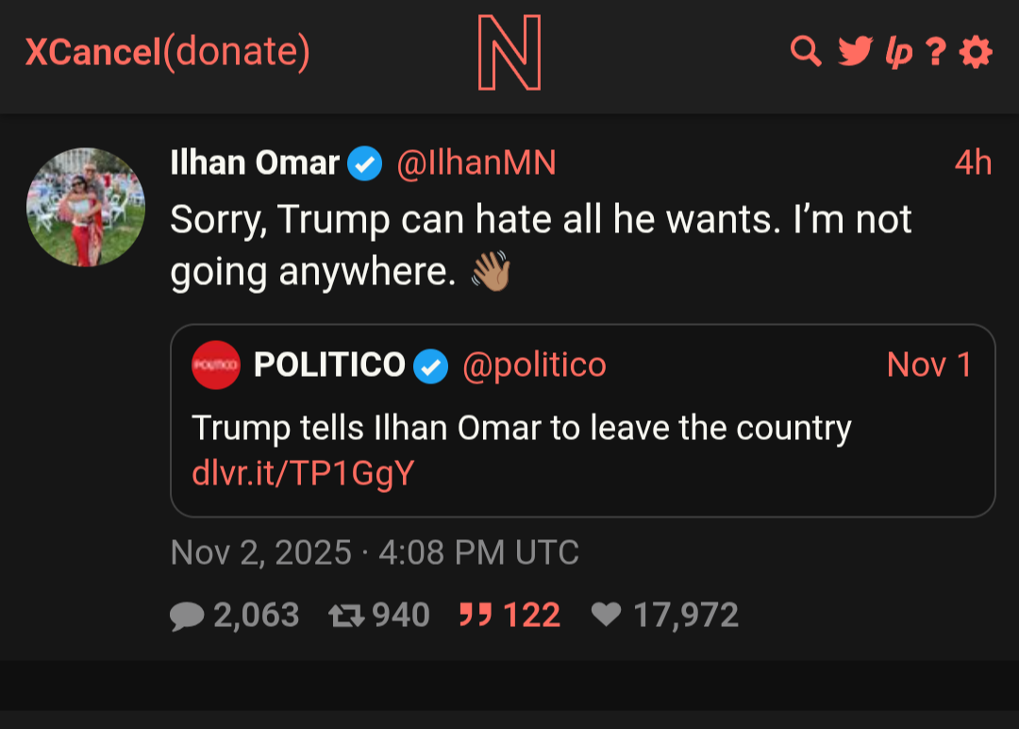Open the dlvr.it/TP1GgY link

click(303, 472)
